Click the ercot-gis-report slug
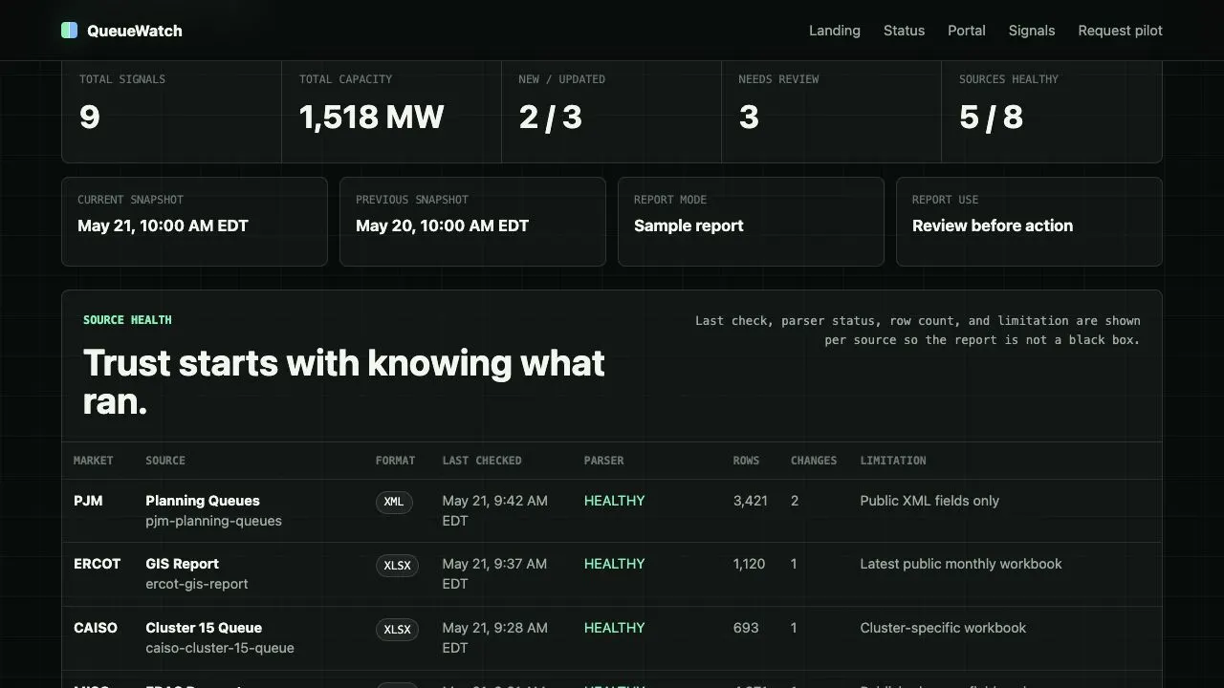This screenshot has height=688, width=1224. coord(197,584)
